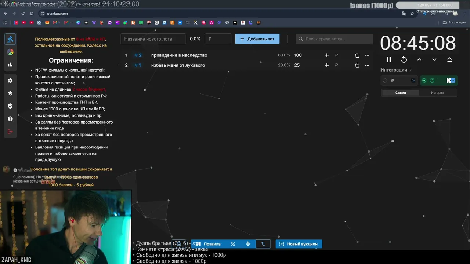The width and height of the screenshot is (470, 264).
Task: Add amount to "привидение в наследство" with plus
Action: click(x=327, y=55)
